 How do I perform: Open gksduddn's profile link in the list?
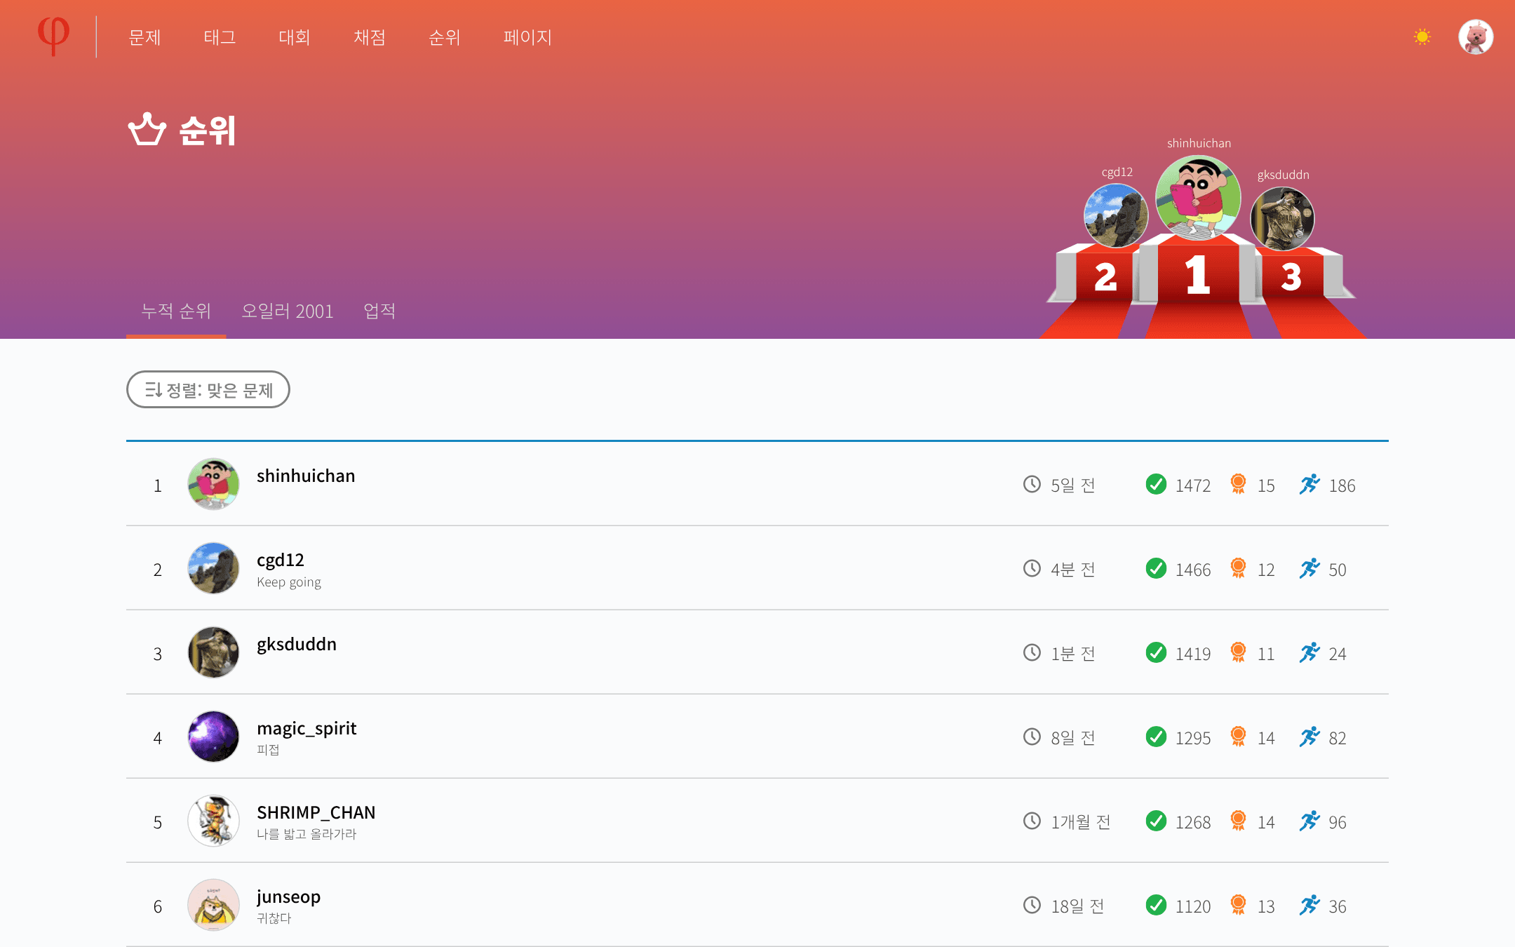click(x=297, y=644)
